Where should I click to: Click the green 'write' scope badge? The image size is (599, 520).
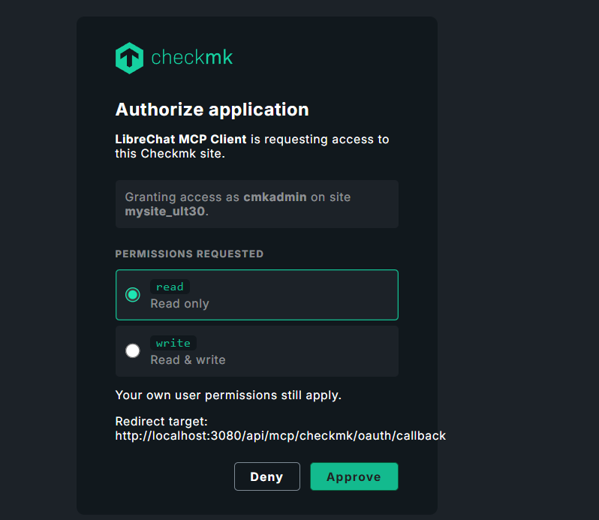click(173, 343)
